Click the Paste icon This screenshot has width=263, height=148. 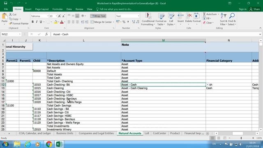click(5, 16)
